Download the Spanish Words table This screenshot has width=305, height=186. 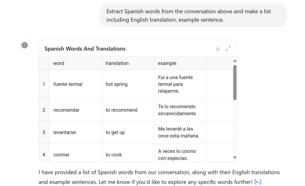click(x=218, y=48)
